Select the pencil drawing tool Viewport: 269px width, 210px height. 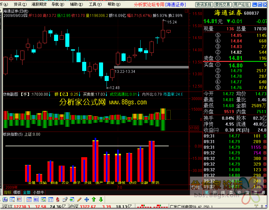[79, 200]
